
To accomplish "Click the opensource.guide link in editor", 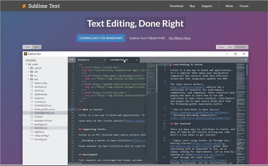I will [x=187, y=87].
